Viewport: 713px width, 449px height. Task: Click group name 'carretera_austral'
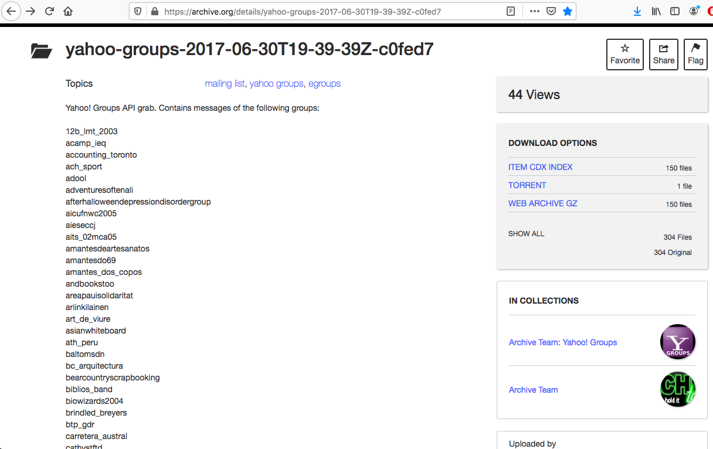pos(96,436)
